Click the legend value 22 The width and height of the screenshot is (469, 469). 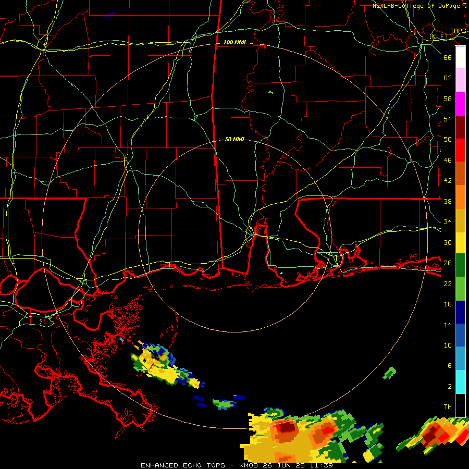click(x=448, y=283)
